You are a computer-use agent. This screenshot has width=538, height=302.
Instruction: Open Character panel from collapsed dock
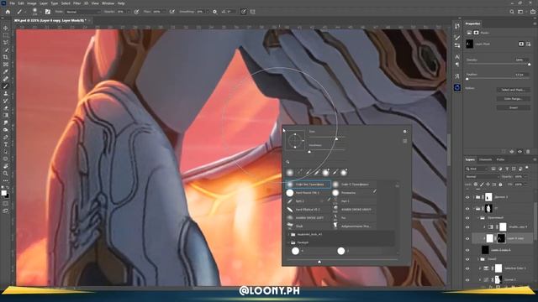[457, 57]
